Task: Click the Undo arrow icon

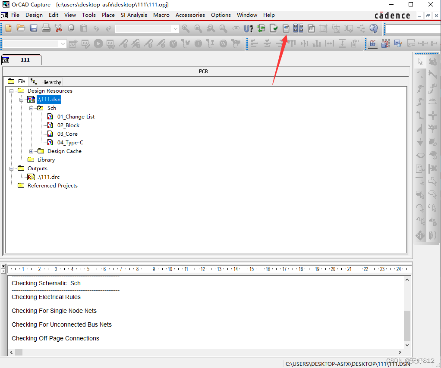Action: [96, 28]
